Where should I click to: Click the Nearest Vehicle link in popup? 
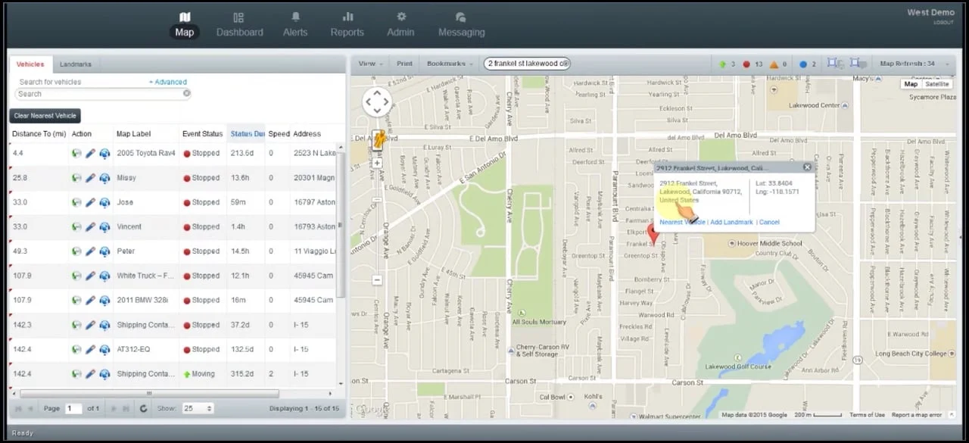coord(682,222)
